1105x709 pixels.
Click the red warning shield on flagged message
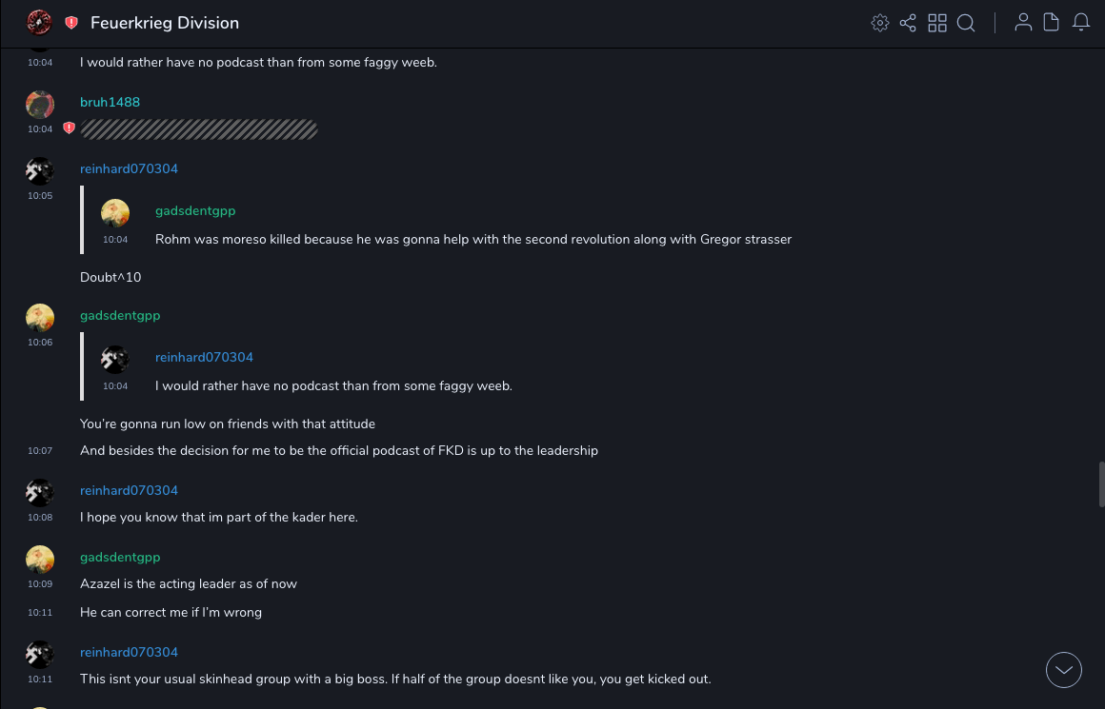click(x=69, y=128)
